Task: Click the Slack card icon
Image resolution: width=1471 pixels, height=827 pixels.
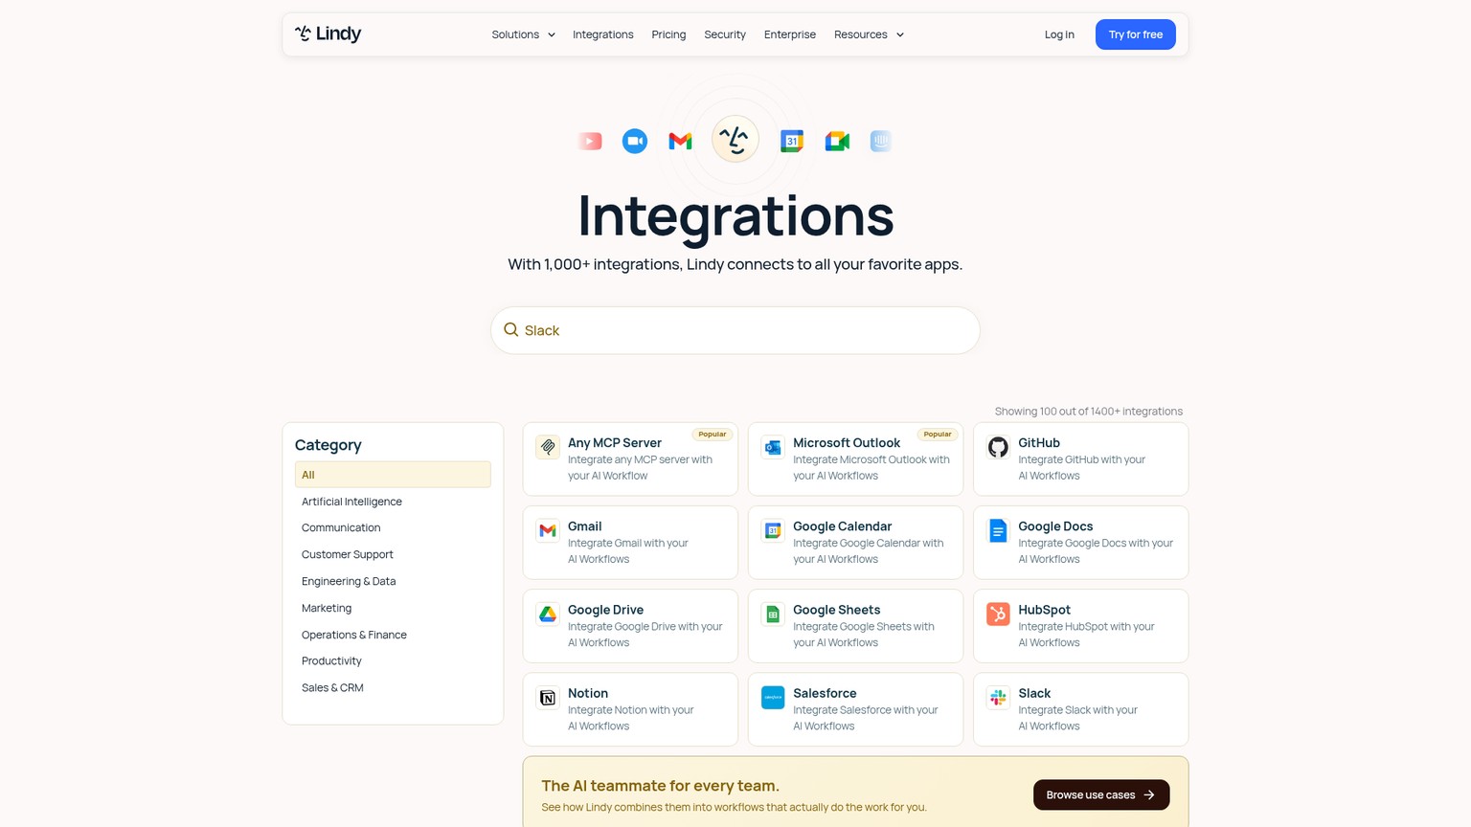Action: [998, 698]
